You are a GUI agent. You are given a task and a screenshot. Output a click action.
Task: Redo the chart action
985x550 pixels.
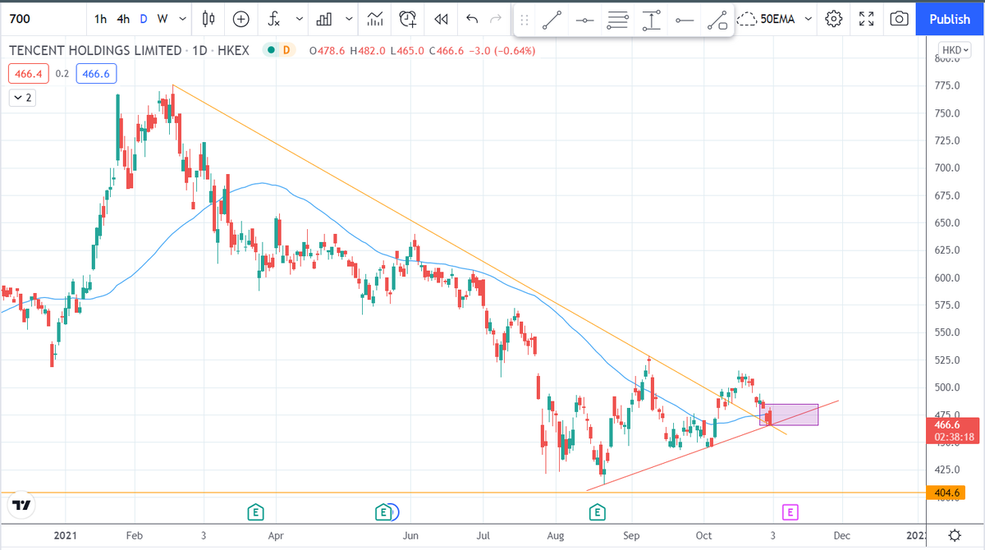(495, 18)
